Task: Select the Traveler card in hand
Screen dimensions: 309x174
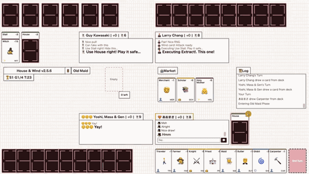Action: pyautogui.click(x=163, y=161)
